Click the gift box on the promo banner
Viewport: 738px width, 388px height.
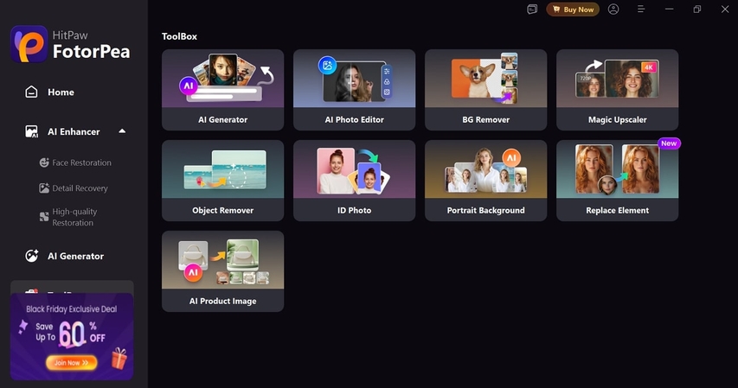coord(119,359)
